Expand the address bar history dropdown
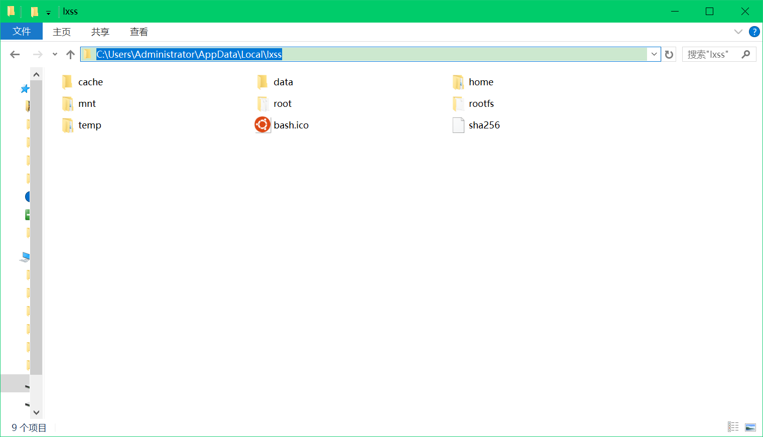 click(654, 54)
